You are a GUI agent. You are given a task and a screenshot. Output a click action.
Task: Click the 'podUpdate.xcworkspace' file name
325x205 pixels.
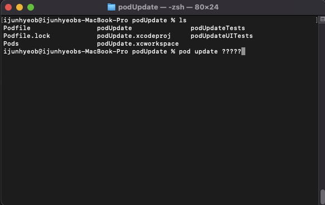138,43
